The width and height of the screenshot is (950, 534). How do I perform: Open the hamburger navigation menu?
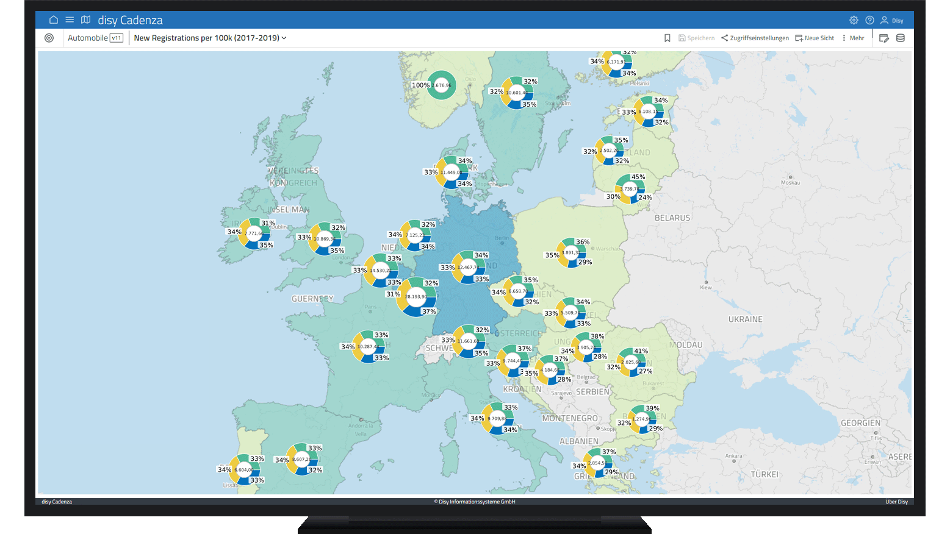[x=70, y=20]
